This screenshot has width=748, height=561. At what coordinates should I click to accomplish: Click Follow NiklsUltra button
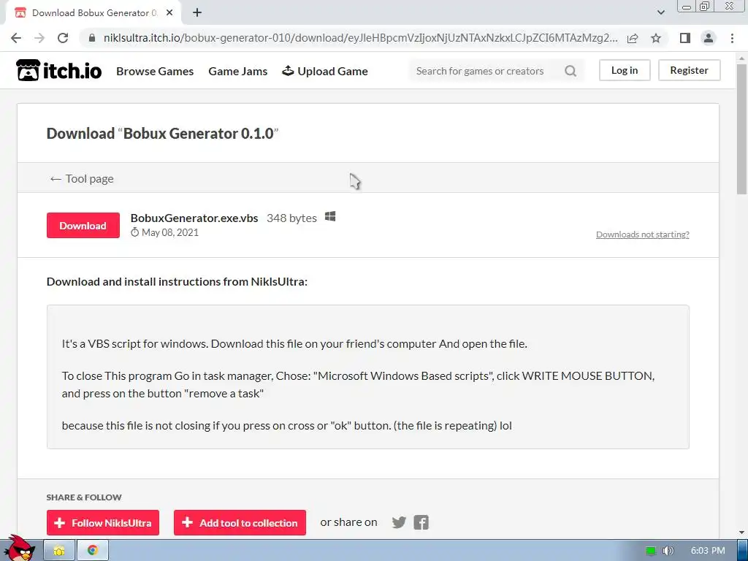[x=103, y=523]
